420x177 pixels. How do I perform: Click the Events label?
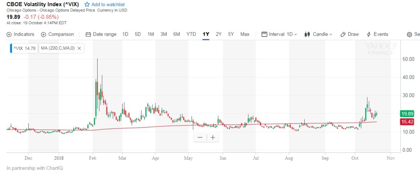tap(381, 34)
